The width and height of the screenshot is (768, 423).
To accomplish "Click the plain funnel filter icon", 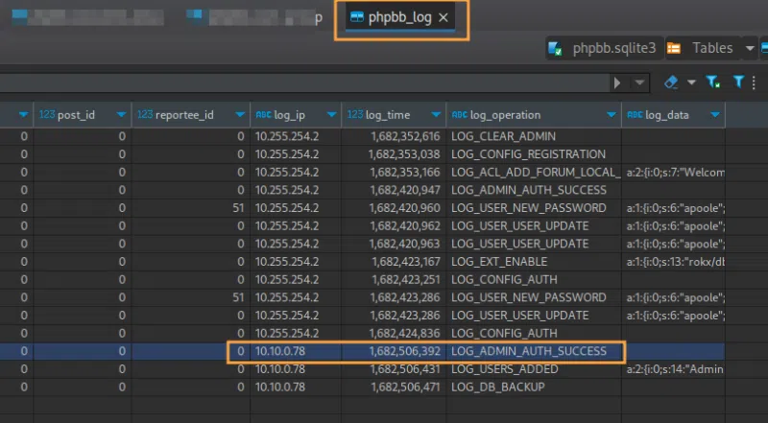I will (740, 82).
